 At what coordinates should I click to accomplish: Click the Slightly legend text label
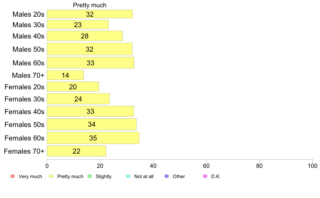[x=104, y=176]
